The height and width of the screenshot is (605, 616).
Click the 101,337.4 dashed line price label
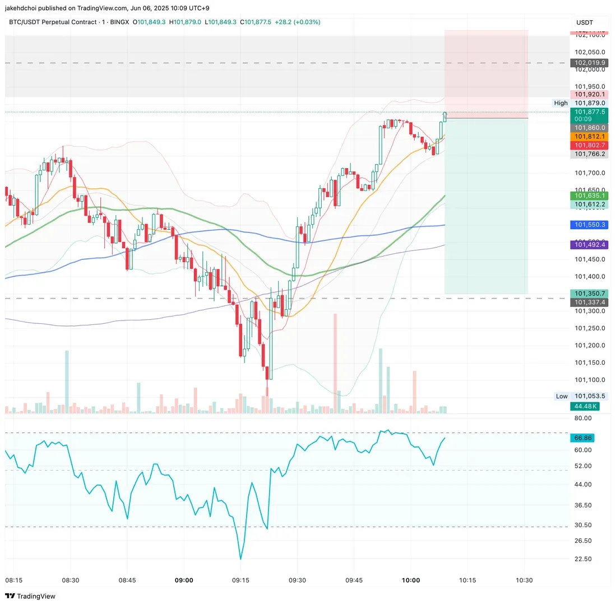click(589, 302)
